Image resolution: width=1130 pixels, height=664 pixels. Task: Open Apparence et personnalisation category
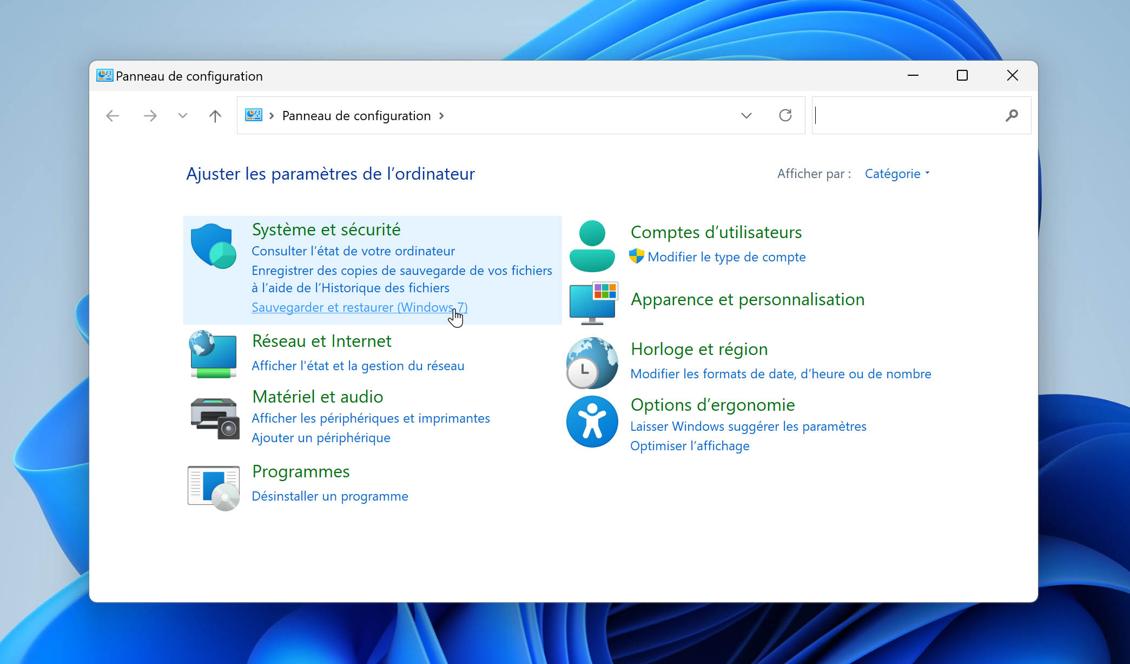tap(748, 299)
